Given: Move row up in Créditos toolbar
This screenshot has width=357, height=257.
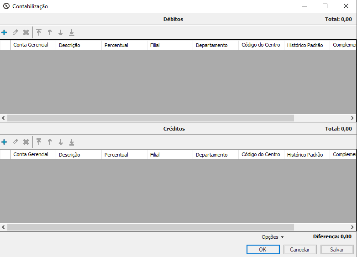Looking at the screenshot, I should point(50,142).
